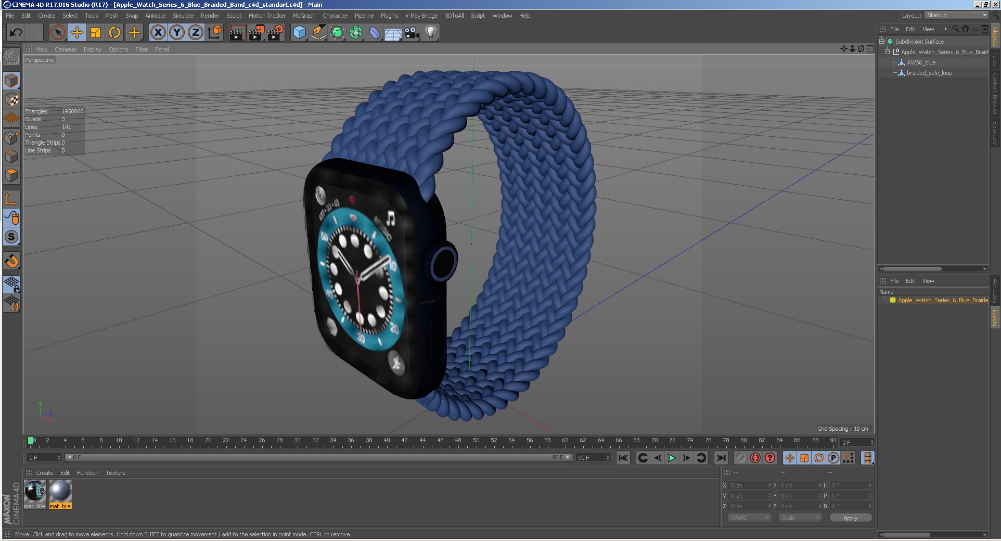1001x541 pixels.
Task: Toggle Autokeying button
Action: click(755, 458)
